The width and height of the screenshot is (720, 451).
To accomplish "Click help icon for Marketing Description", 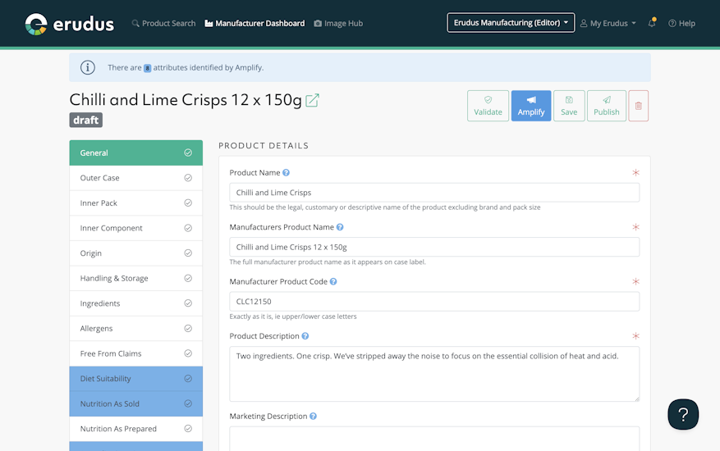I will [313, 416].
